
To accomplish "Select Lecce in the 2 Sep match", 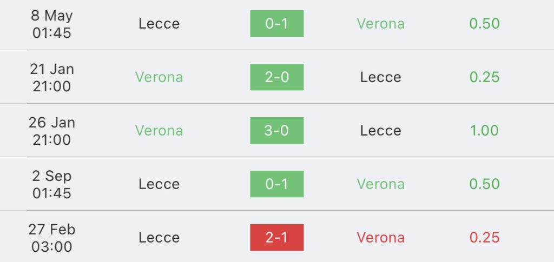I will [x=159, y=184].
